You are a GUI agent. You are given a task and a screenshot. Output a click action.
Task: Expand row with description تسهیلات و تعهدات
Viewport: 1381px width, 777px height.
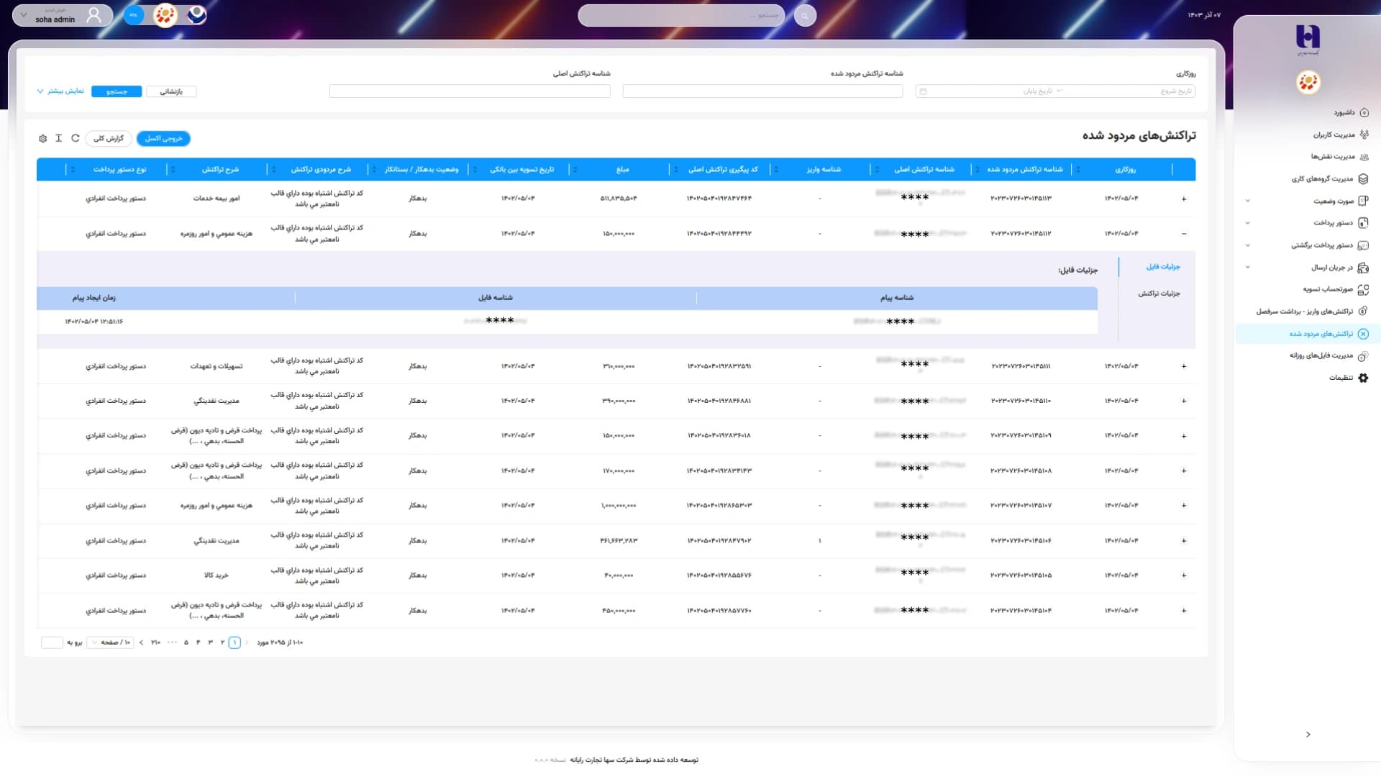[1184, 366]
